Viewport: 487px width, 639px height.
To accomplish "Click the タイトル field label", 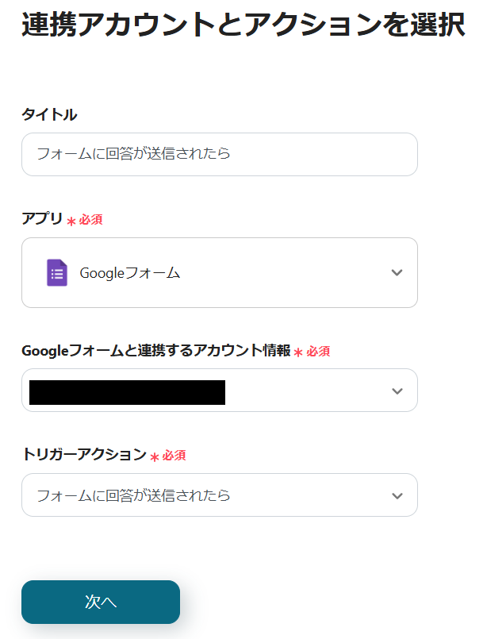I will coord(49,115).
